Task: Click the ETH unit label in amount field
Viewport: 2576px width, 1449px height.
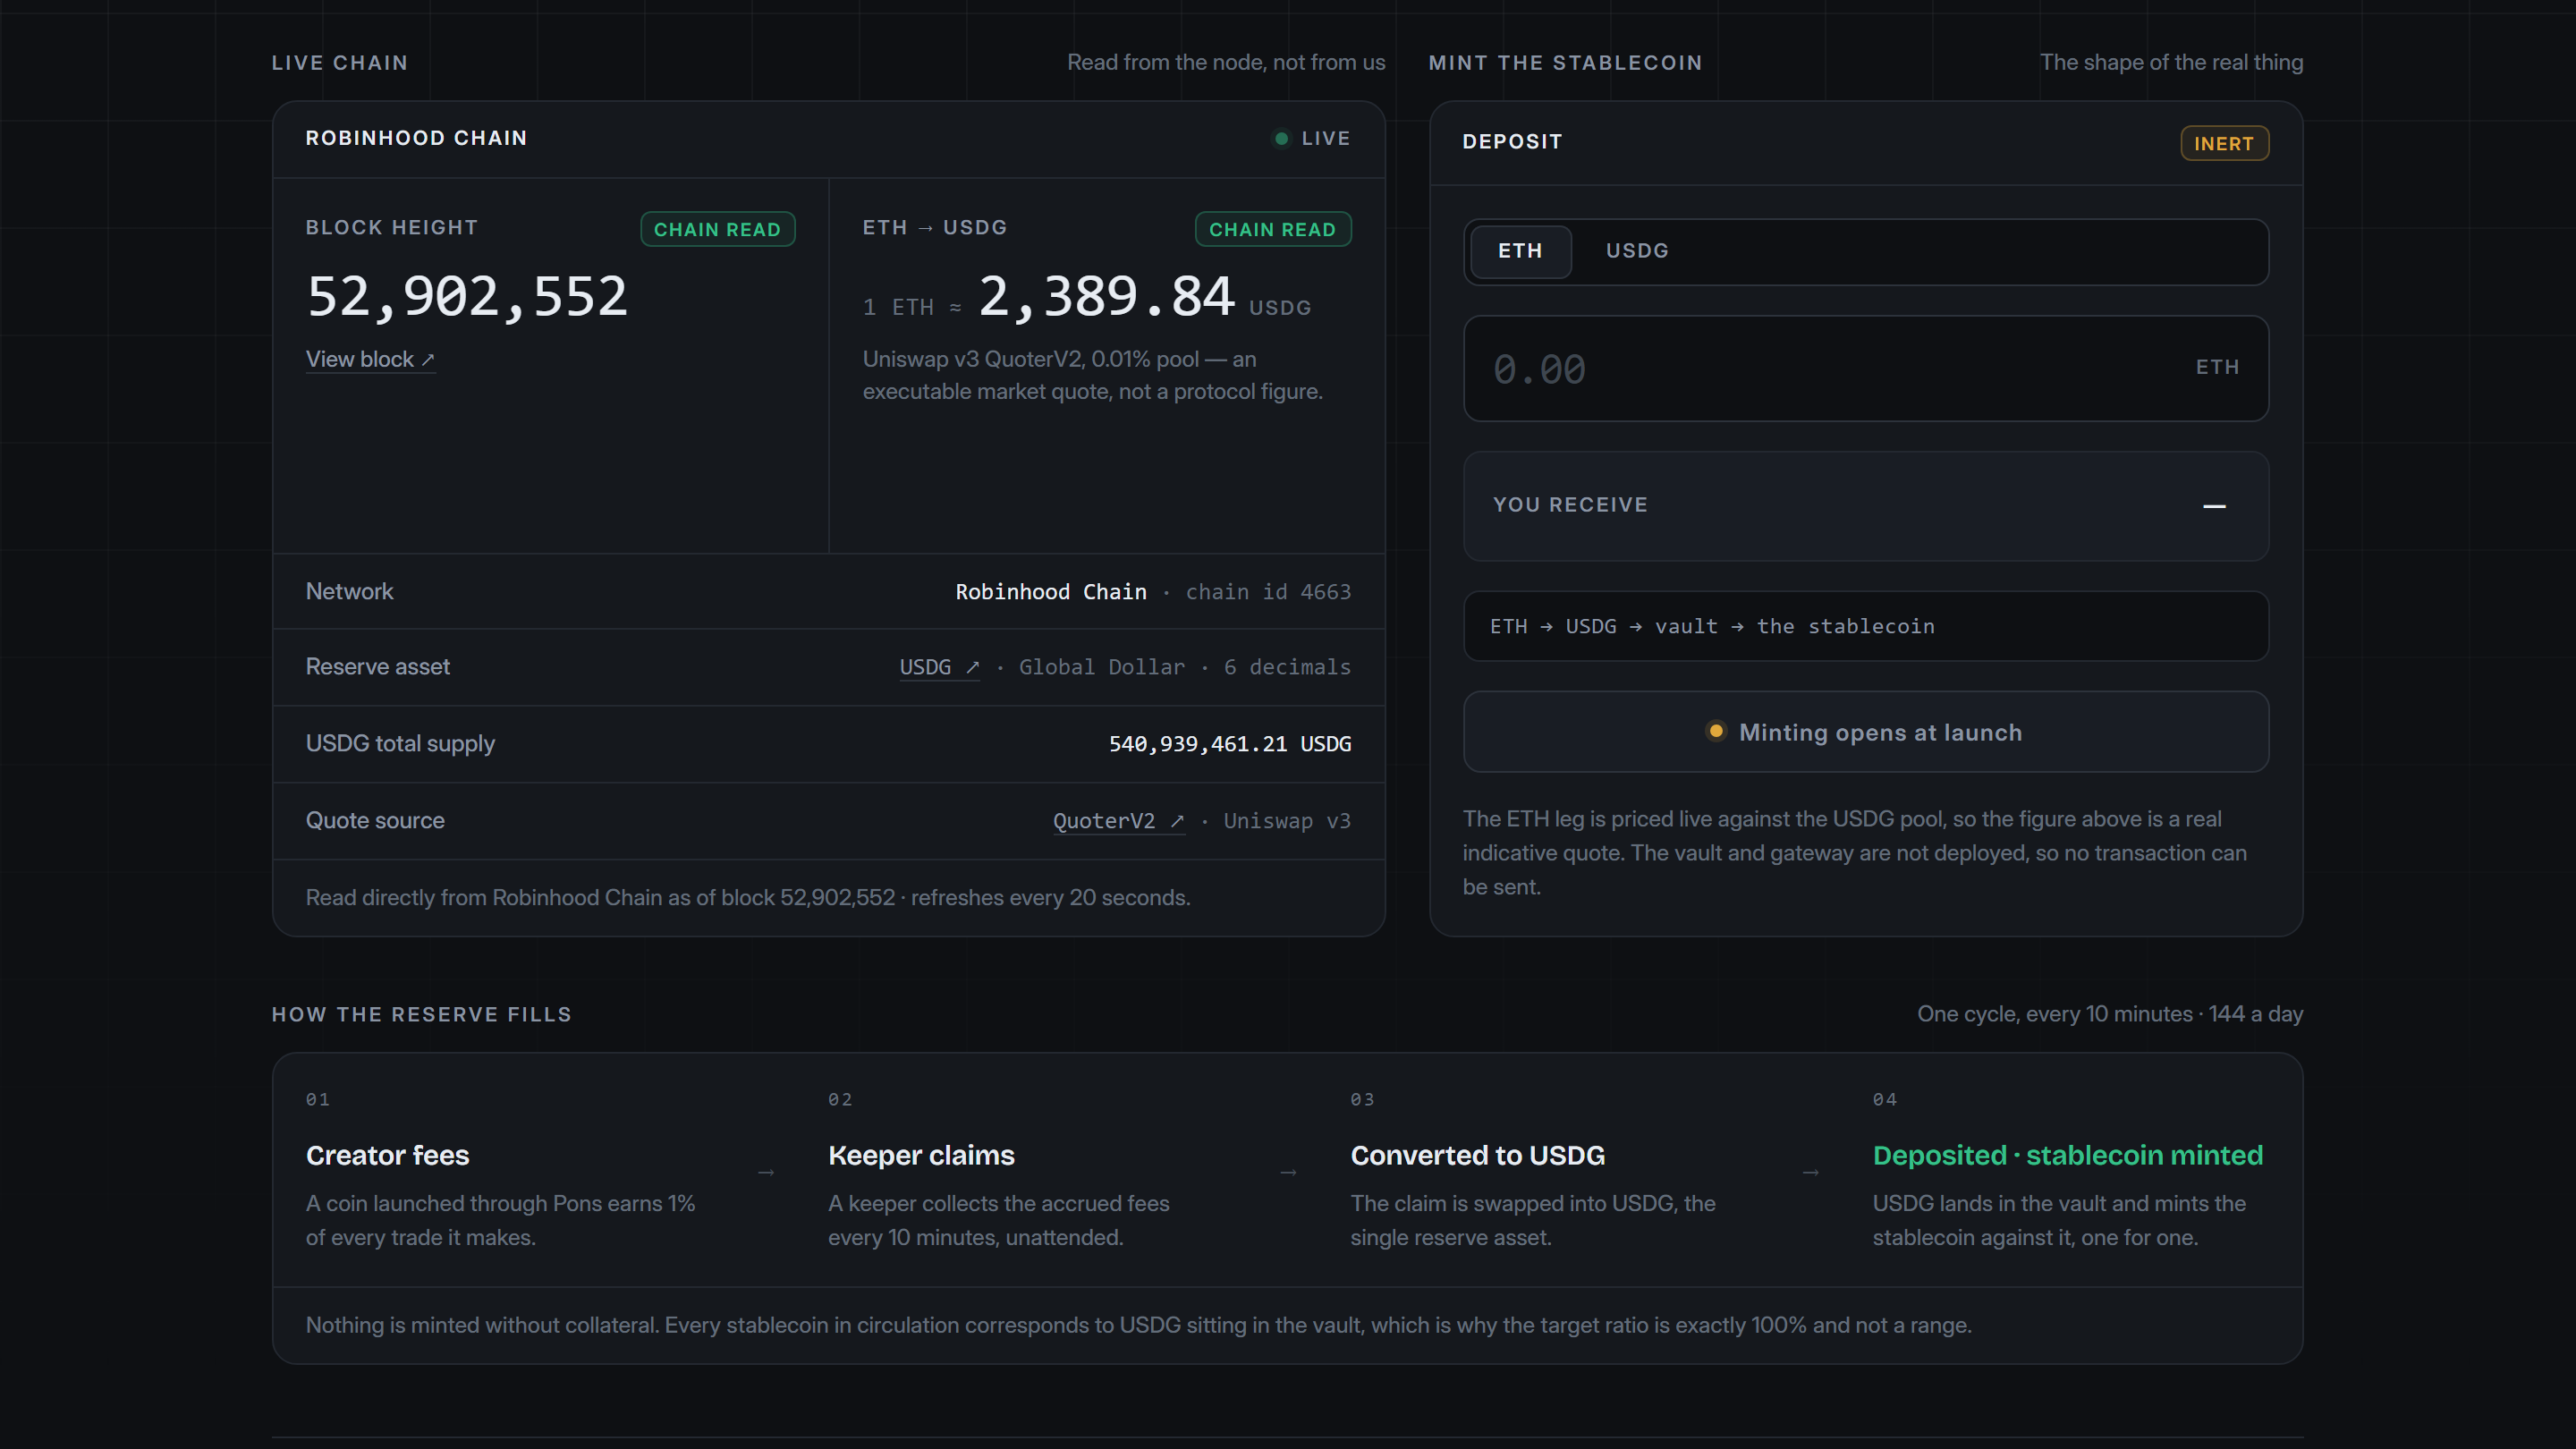Action: click(x=2217, y=368)
